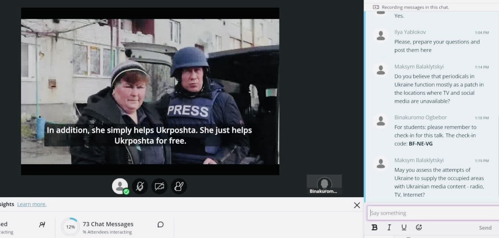This screenshot has width=499, height=238.
Task: Click the 1:18 PM timestamp
Action: tap(481, 118)
